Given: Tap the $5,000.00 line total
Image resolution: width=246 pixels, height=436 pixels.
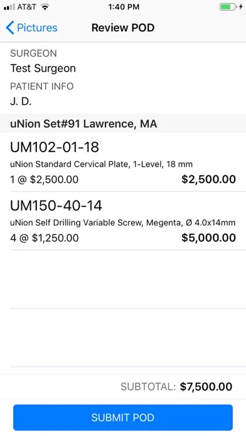Looking at the screenshot, I should pos(209,238).
